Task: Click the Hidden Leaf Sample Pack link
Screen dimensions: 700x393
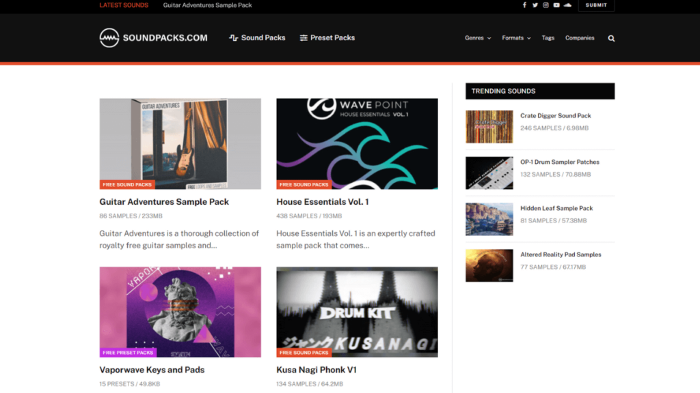Action: point(556,208)
